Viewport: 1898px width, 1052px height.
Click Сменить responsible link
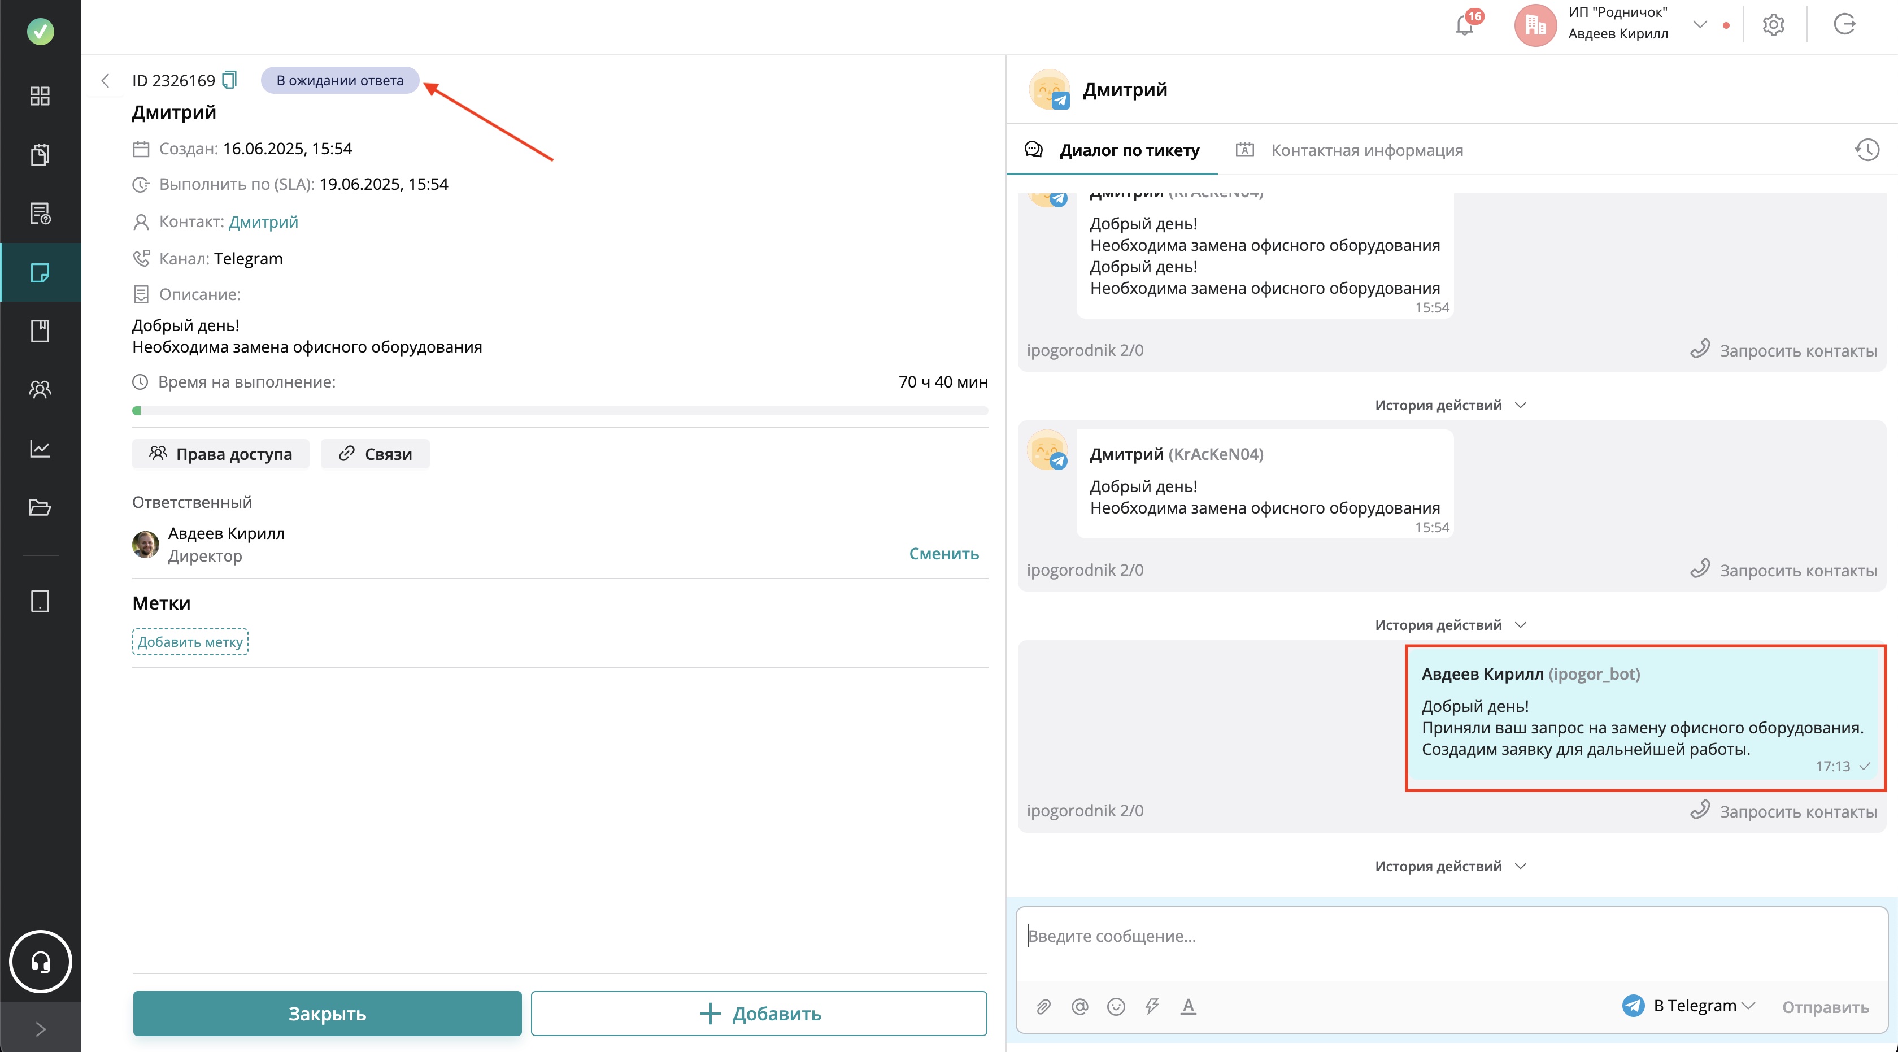pos(943,553)
